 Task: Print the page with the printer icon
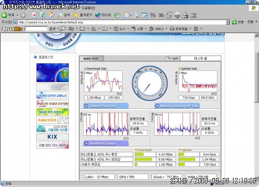136,15
